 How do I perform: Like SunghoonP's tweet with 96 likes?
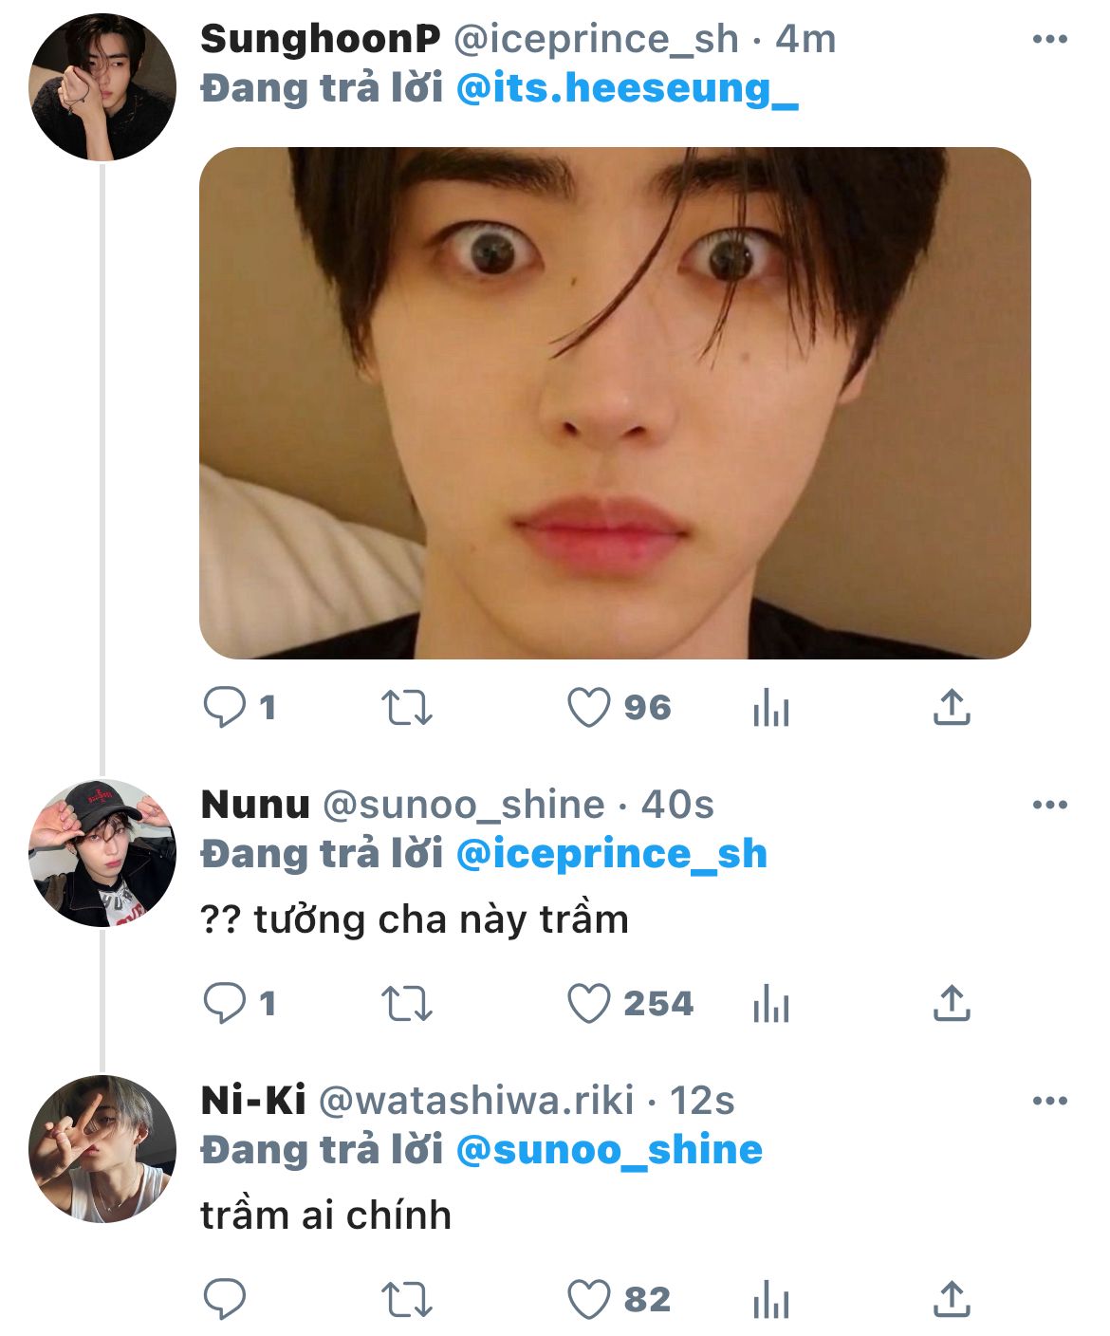[x=588, y=708]
